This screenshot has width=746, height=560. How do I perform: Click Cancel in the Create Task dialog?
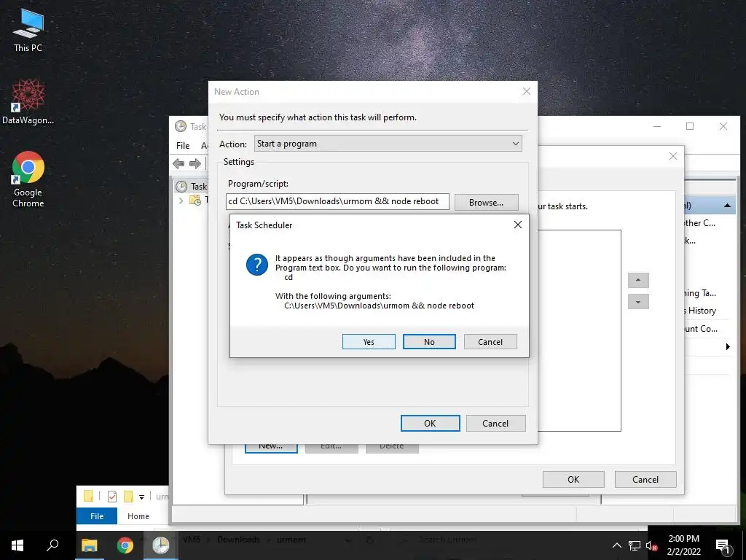645,480
